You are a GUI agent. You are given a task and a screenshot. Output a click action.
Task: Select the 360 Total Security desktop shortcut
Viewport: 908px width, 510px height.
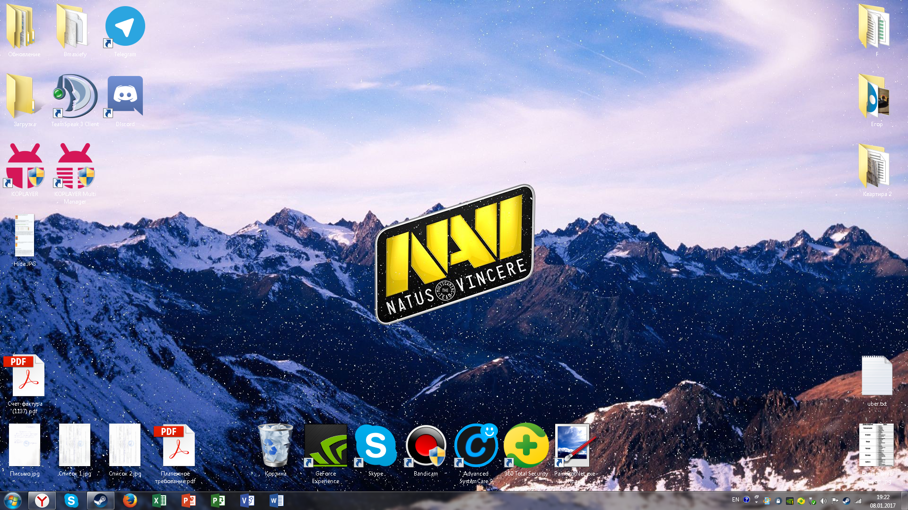(526, 450)
